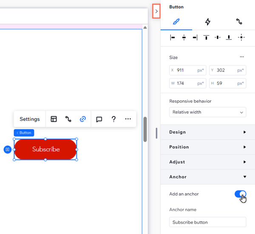Screen dimensions: 255x234
Task: Align button horizontal center
Action: click(184, 37)
